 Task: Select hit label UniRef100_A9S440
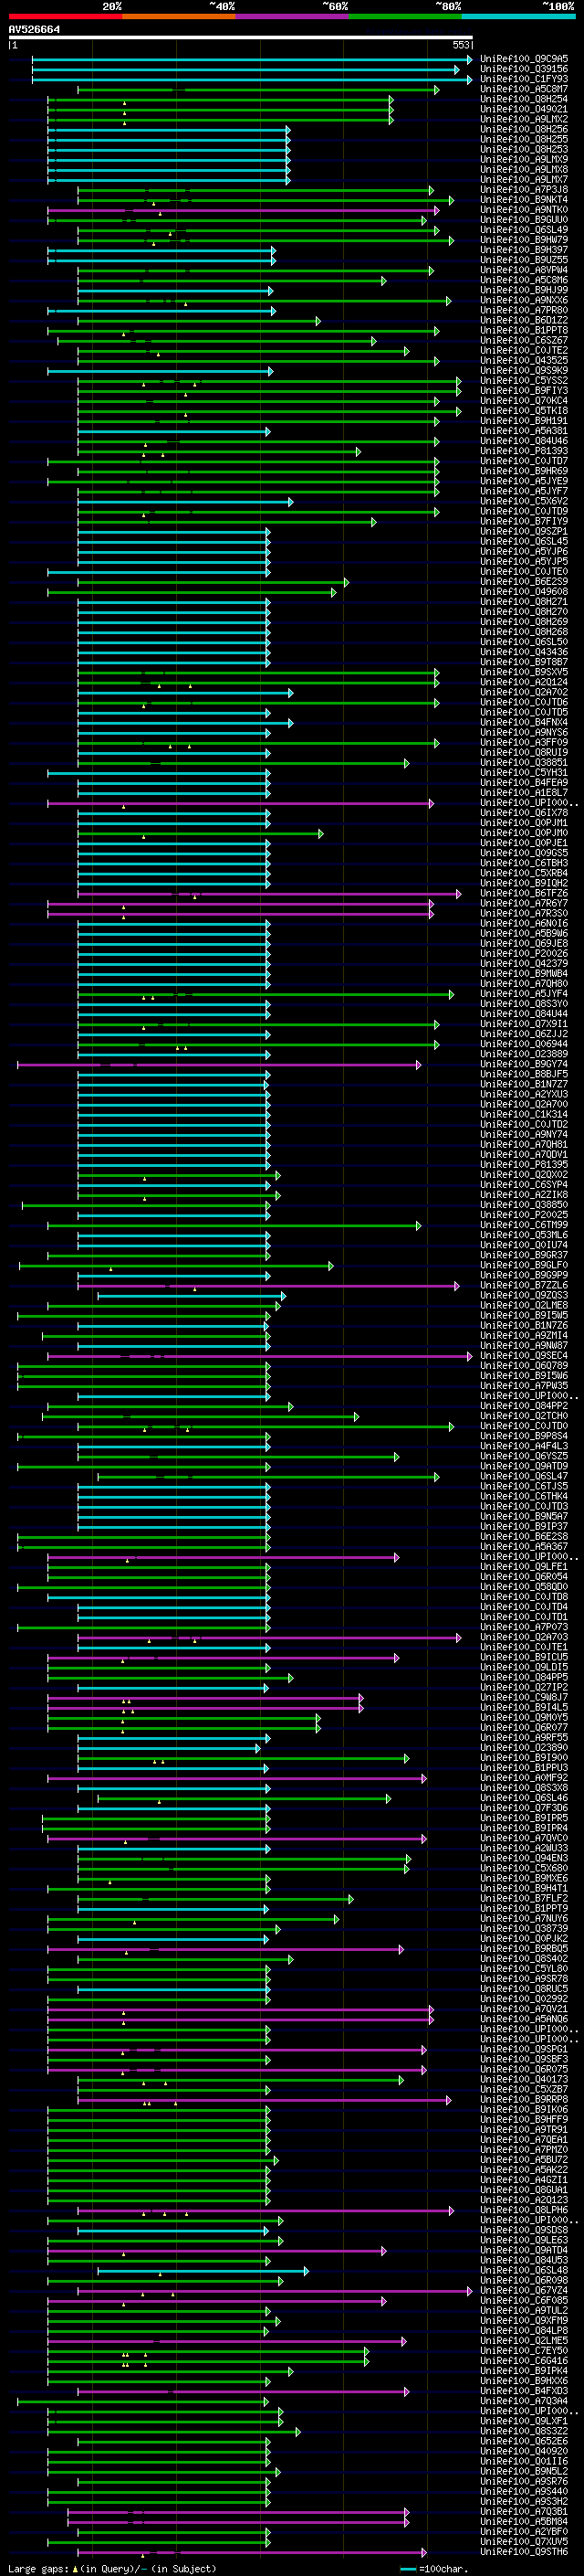coord(524,2492)
